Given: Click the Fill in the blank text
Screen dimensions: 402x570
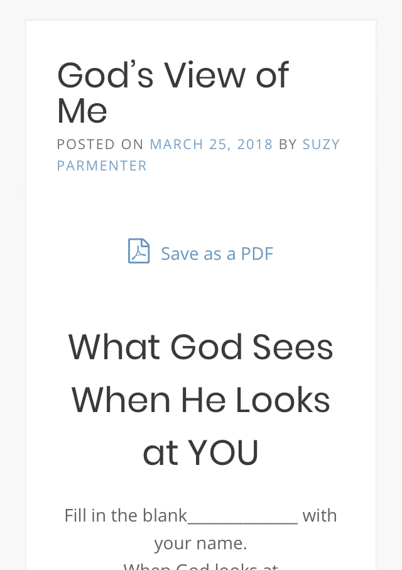Looking at the screenshot, I should pyautogui.click(x=126, y=515).
